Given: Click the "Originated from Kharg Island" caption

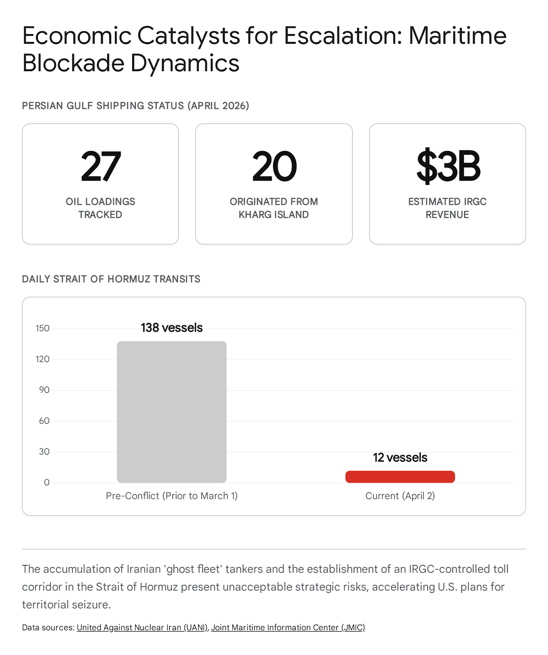Looking at the screenshot, I should pyautogui.click(x=274, y=208).
